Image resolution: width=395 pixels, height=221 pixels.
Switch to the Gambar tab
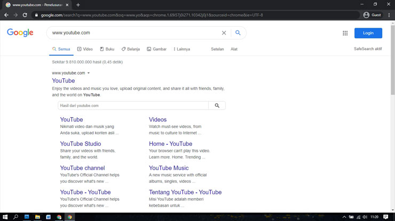157,49
